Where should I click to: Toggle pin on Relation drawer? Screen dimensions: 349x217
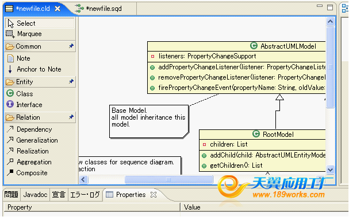pos(71,117)
